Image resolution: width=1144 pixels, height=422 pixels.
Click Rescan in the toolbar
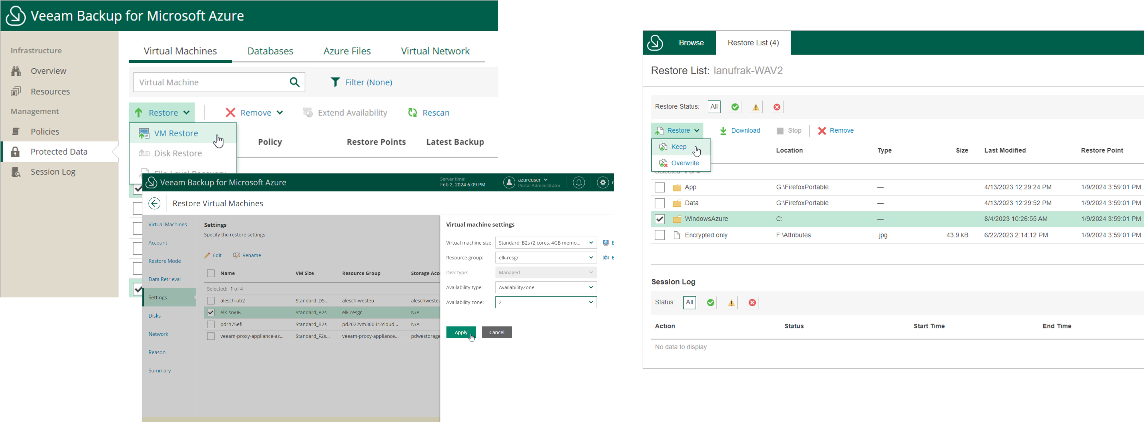428,113
